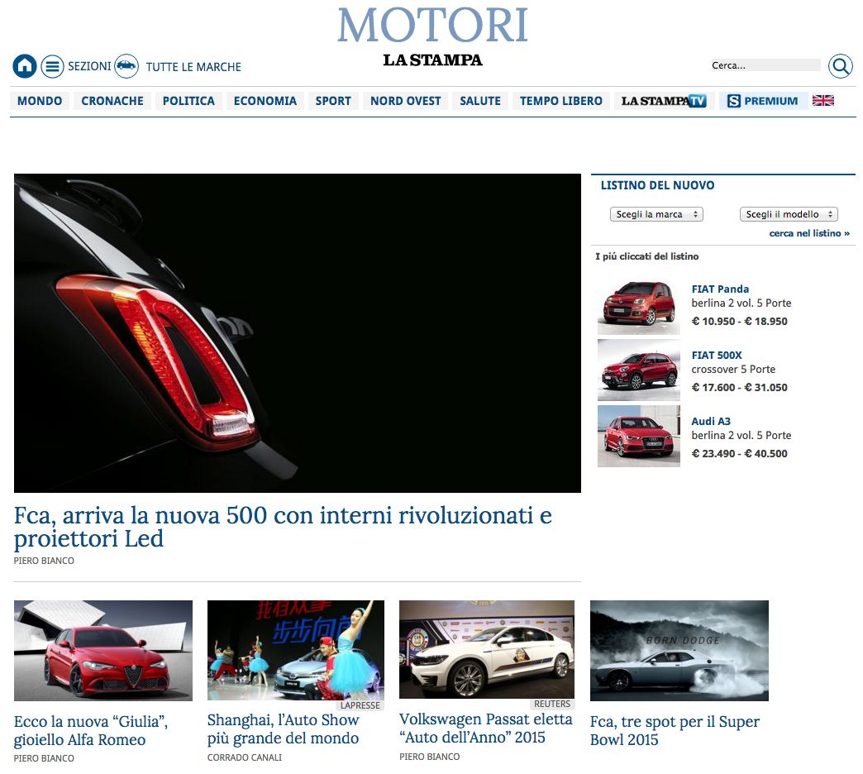Click the Shanghai Auto Show dancers thumbnail
The image size is (863, 774).
point(296,650)
